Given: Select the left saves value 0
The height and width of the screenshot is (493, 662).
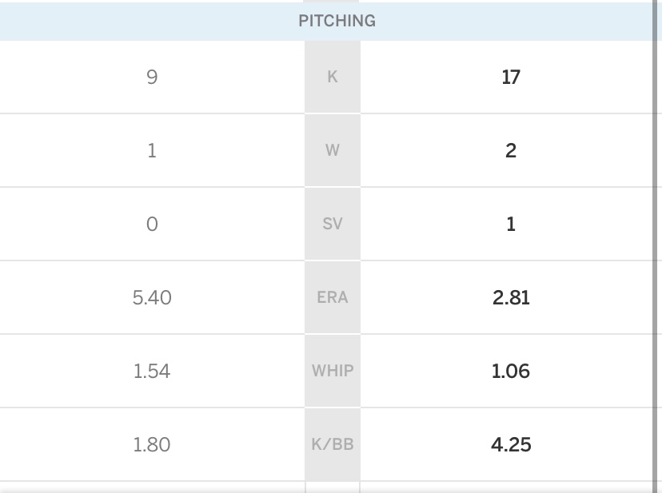Looking at the screenshot, I should pyautogui.click(x=152, y=225).
